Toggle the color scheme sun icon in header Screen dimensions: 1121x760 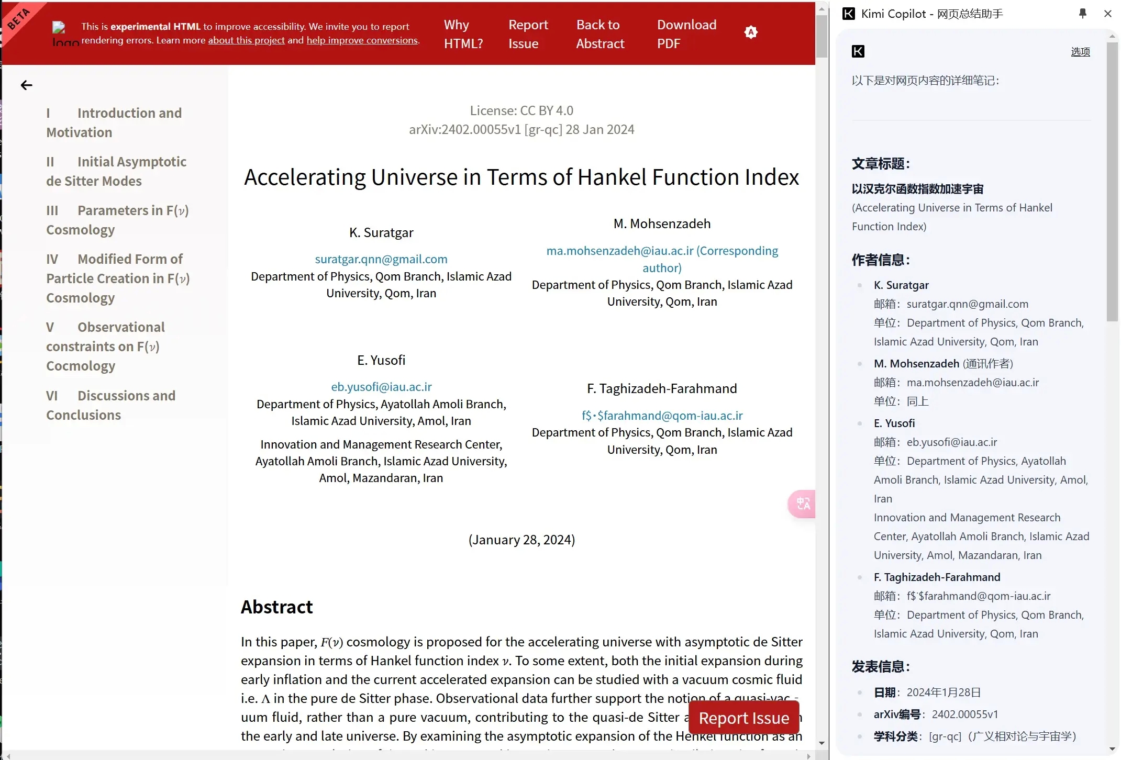pyautogui.click(x=750, y=32)
